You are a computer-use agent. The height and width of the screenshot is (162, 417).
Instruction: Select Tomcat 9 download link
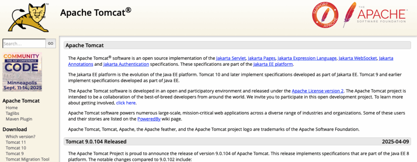[x=15, y=153]
